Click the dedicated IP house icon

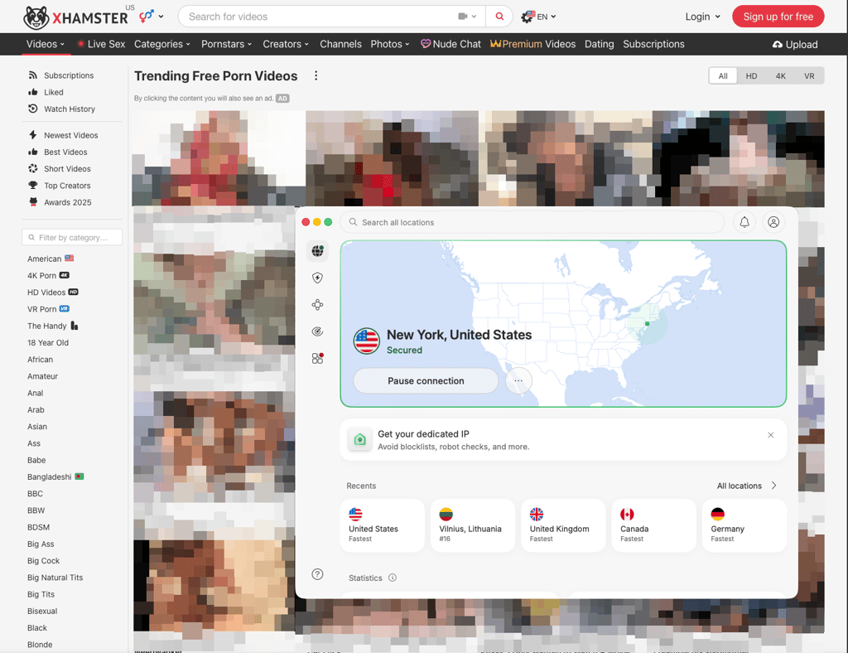point(359,440)
